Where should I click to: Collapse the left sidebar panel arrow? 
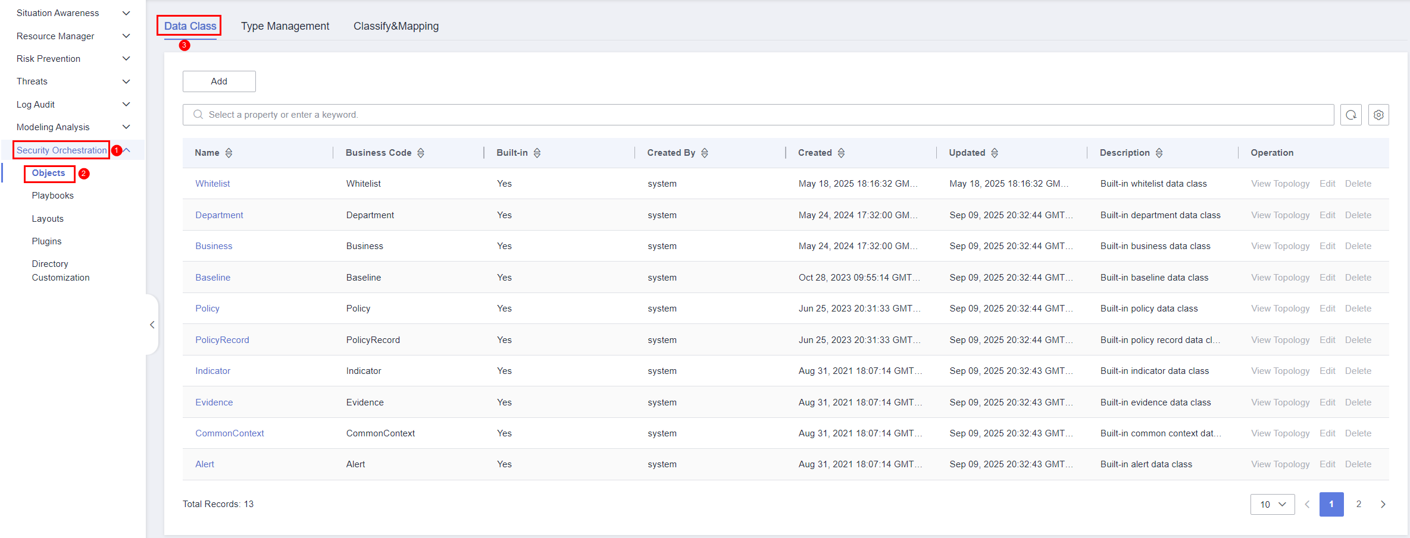point(152,325)
